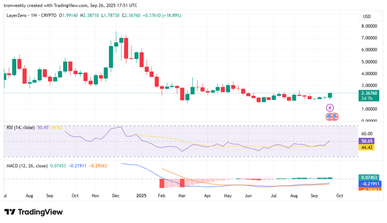The width and height of the screenshot is (387, 223).
Task: Click the +0.37610 (+18.89%) change value
Action: [x=162, y=15]
